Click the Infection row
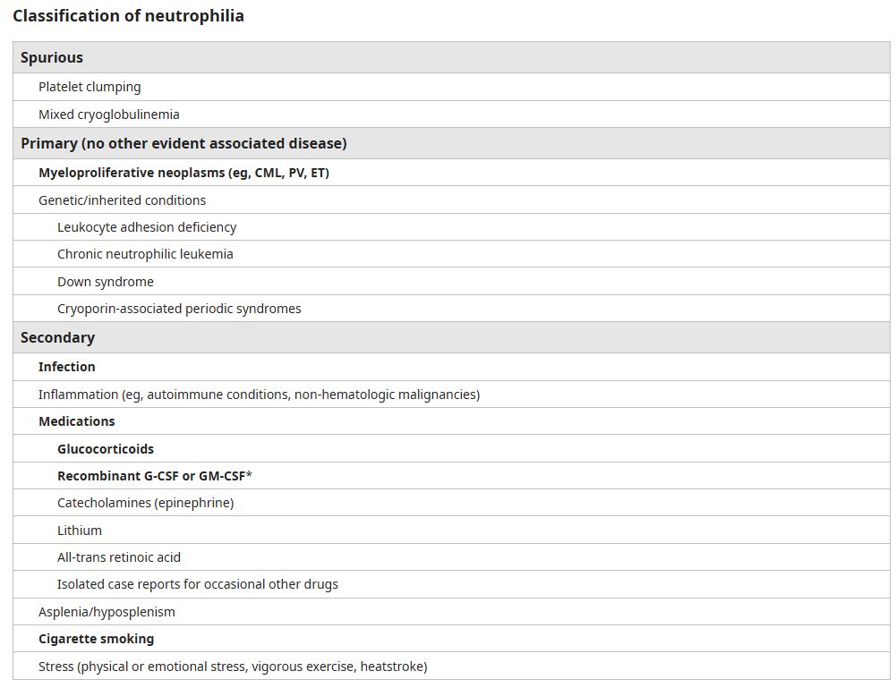The width and height of the screenshot is (896, 688). click(x=66, y=367)
